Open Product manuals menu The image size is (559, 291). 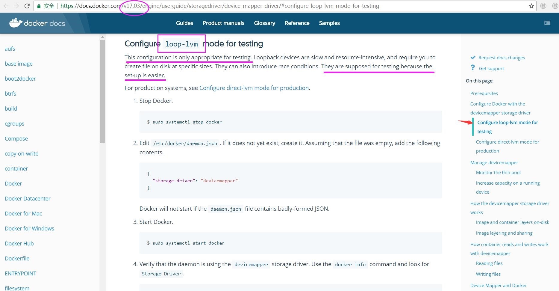point(224,23)
